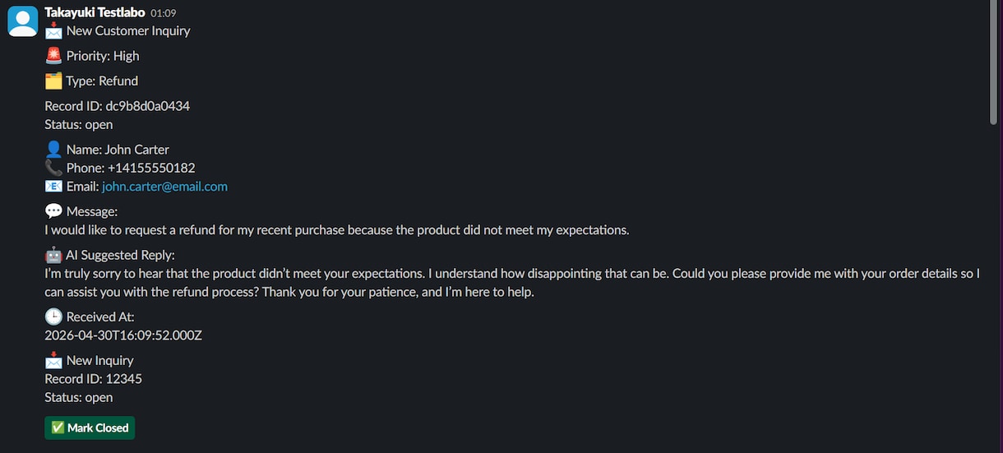Click the 2026-04-30T16:09:52.000Z received timestamp text
Screen dimensions: 1003x453
pyautogui.click(x=123, y=335)
